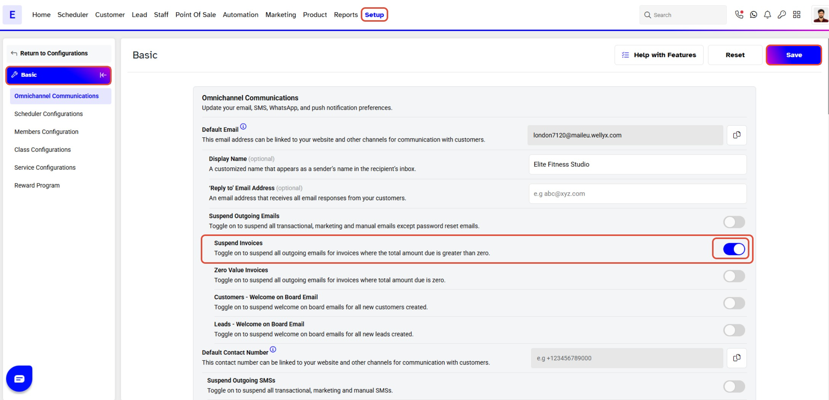This screenshot has width=829, height=400.
Task: Click the Default Contact Number info icon
Action: coord(273,349)
